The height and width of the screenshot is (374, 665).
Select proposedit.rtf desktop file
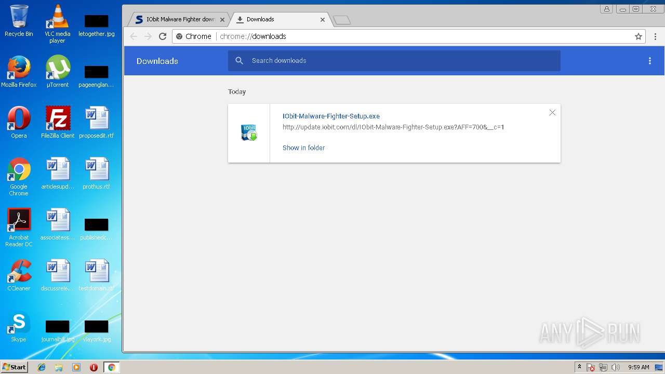[96, 123]
